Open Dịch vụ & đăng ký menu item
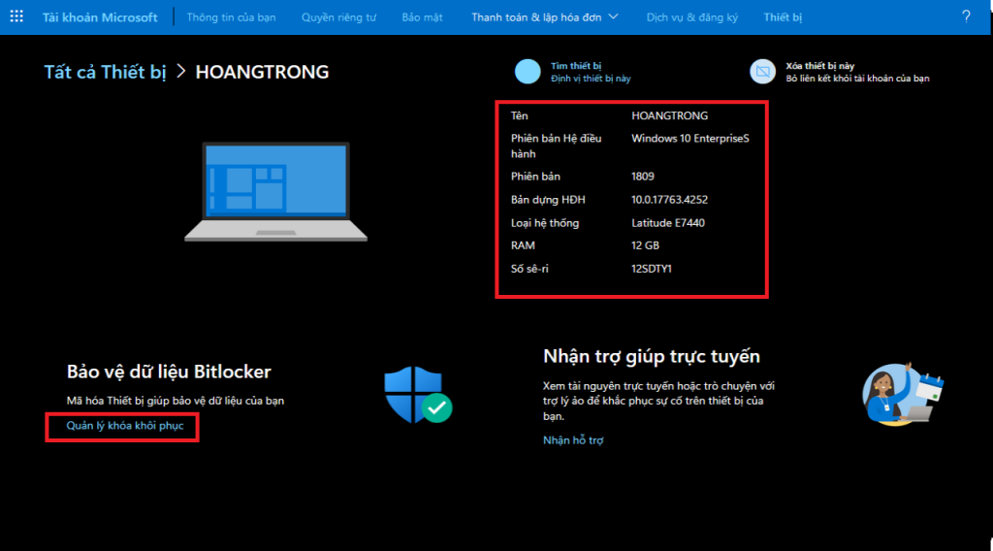This screenshot has width=993, height=551. pyautogui.click(x=692, y=17)
